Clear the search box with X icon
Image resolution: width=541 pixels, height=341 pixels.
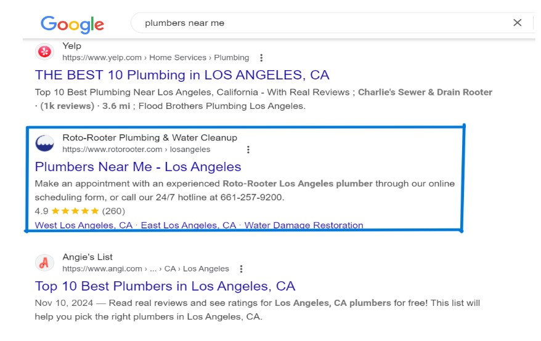517,23
